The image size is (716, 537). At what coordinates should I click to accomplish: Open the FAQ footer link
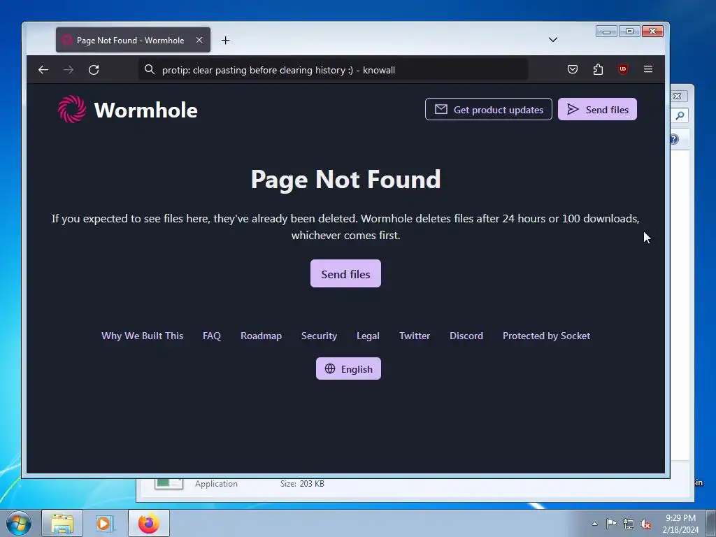212,336
